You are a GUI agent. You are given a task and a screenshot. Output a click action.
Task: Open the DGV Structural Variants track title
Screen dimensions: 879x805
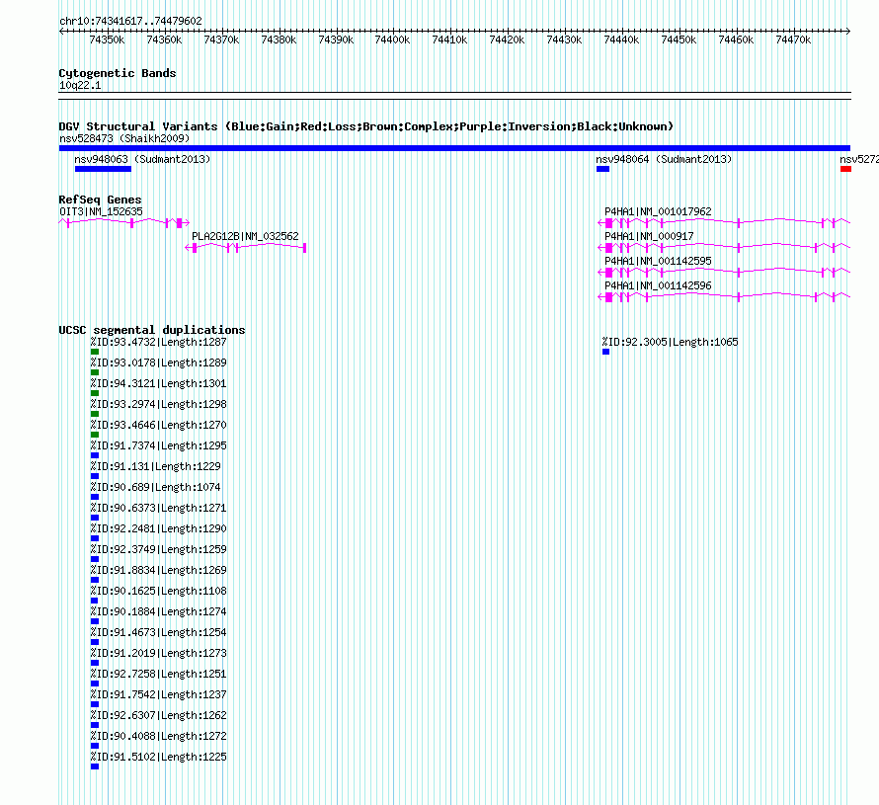pos(366,126)
